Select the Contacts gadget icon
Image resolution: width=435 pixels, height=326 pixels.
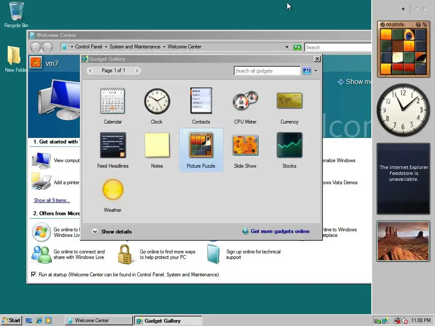[x=201, y=101]
